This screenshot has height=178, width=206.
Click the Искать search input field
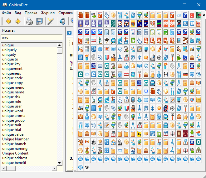31,37
